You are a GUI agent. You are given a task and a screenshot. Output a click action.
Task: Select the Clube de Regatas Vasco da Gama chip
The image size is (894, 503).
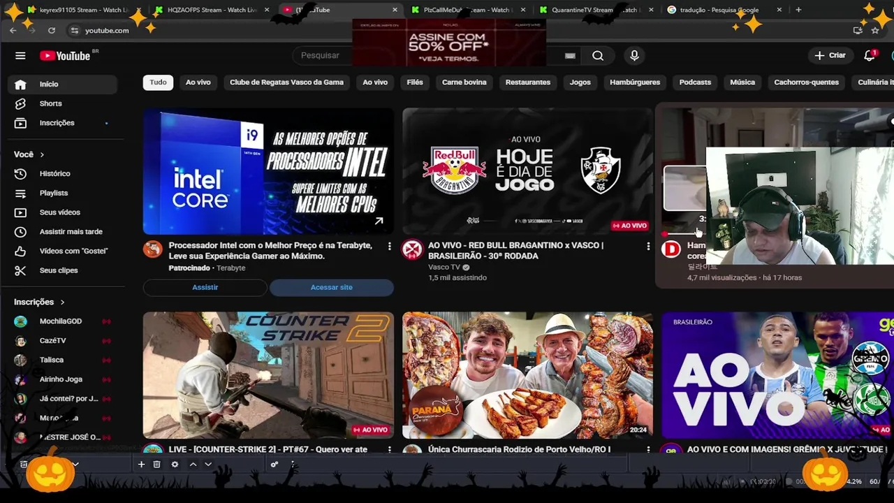tap(286, 82)
